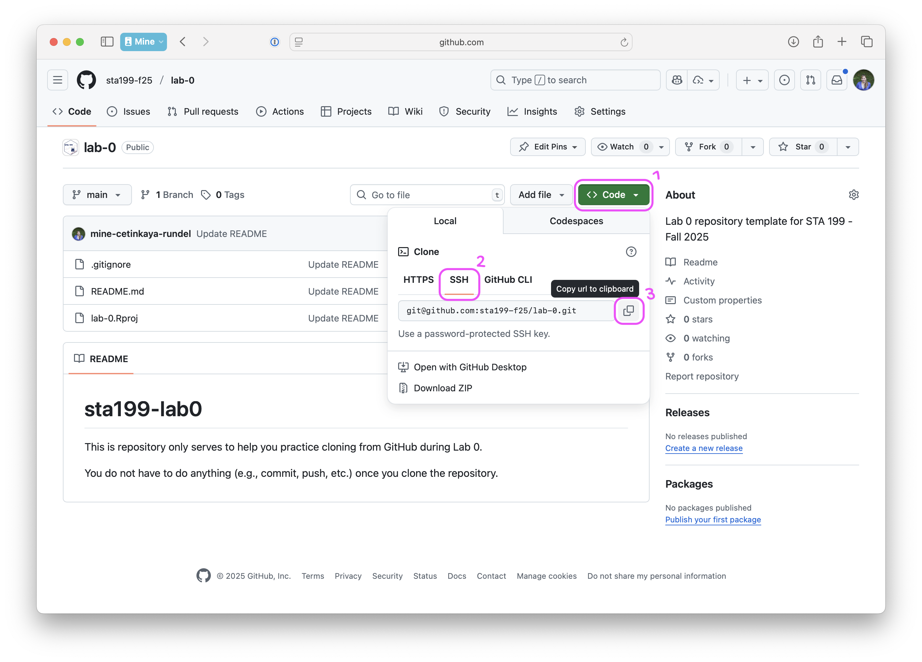Open the main branch selector
The image size is (922, 662).
click(97, 194)
